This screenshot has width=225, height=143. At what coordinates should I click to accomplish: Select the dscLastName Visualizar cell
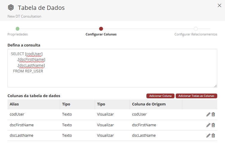pyautogui.click(x=105, y=136)
